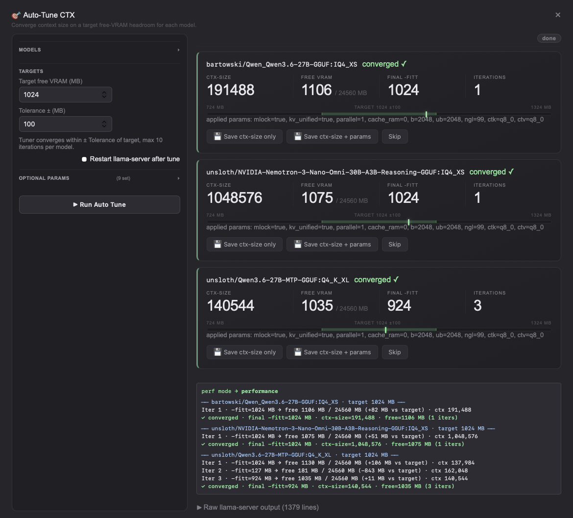Click ctx-size value 1048576
Viewport: 573px width, 518px height.
click(x=234, y=198)
